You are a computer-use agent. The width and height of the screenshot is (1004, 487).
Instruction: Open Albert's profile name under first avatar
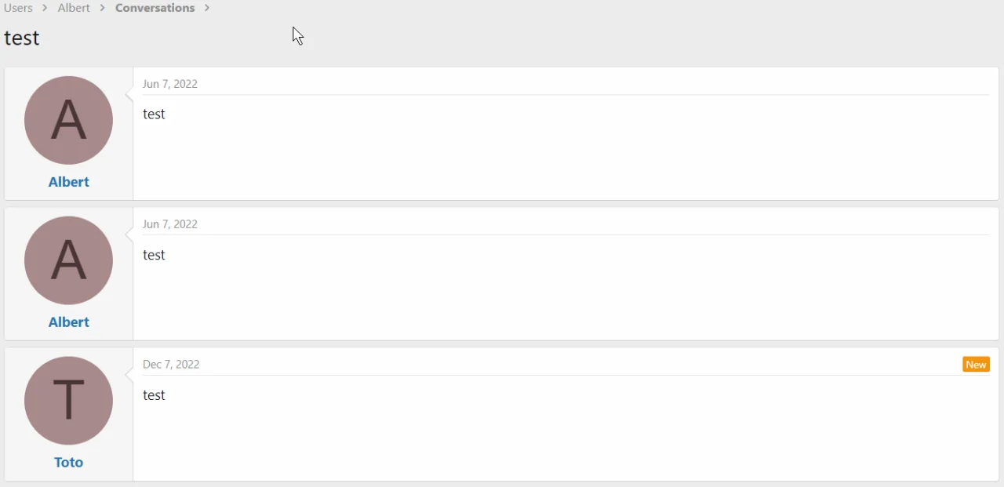coord(69,182)
